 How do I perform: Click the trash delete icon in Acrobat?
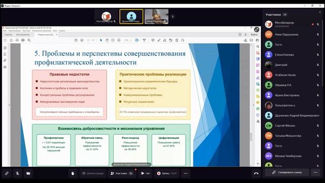click(x=177, y=40)
